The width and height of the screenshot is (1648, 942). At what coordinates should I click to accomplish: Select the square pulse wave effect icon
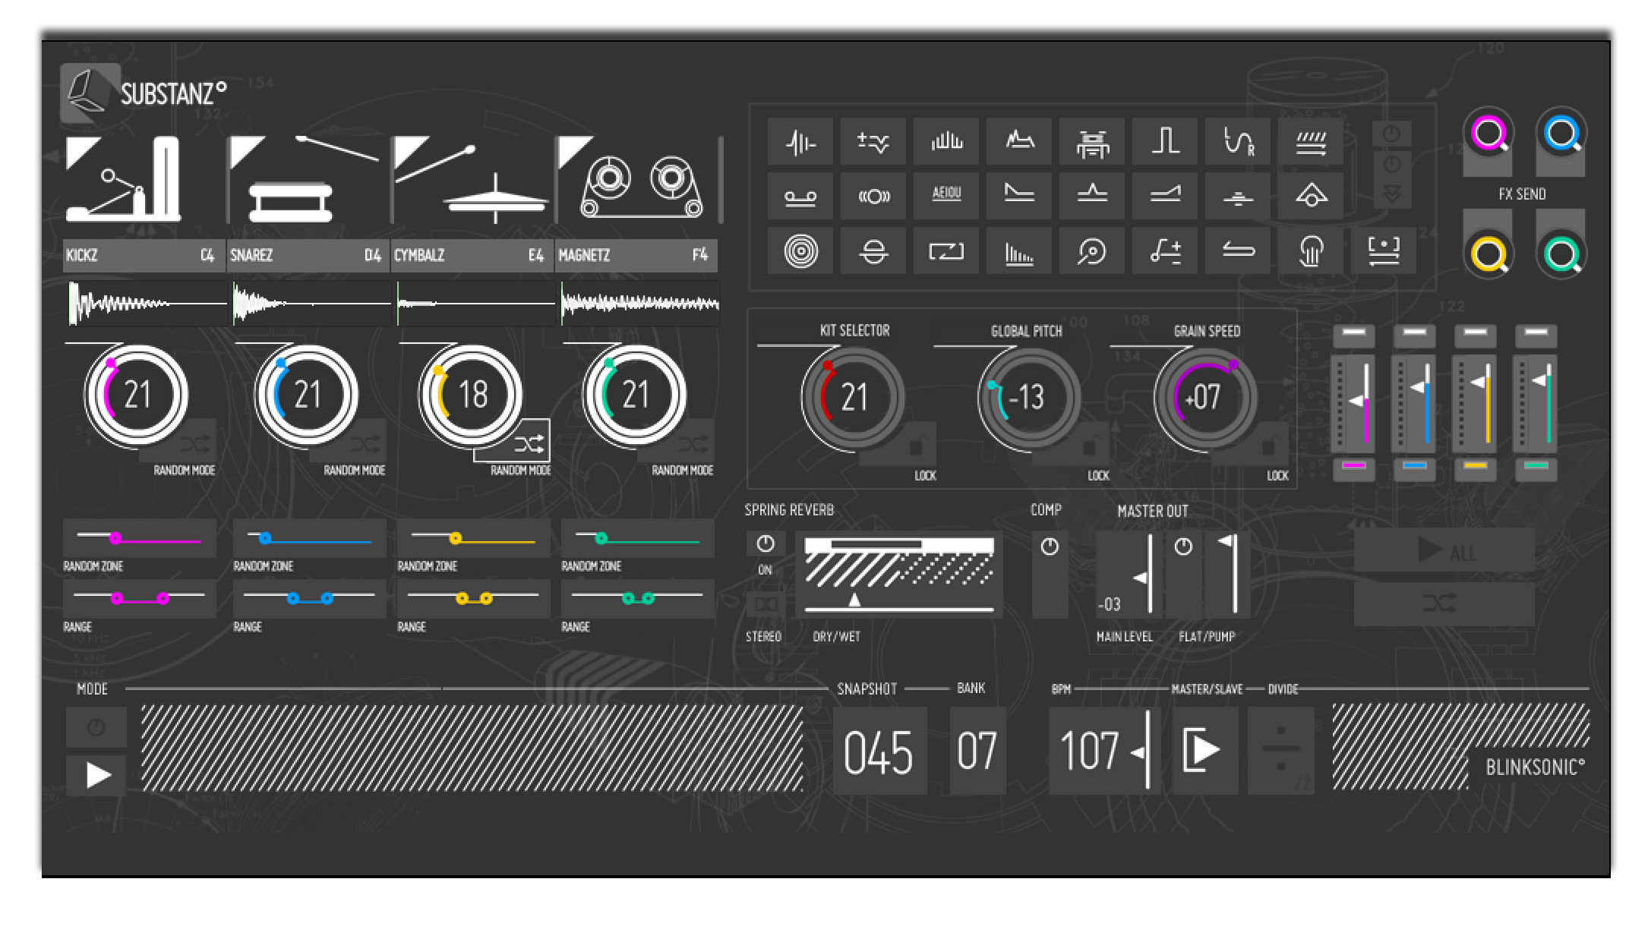click(1165, 141)
